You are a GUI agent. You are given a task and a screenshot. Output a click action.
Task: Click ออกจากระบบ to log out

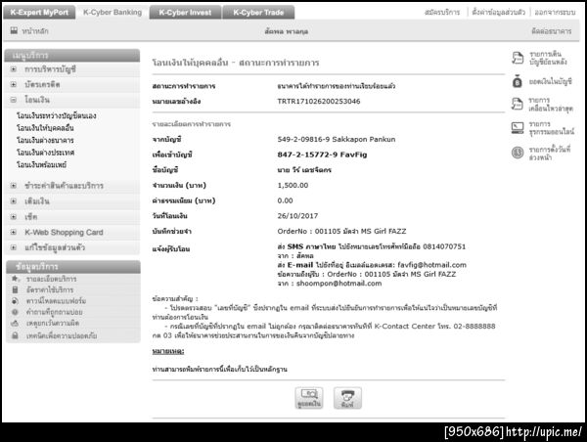(555, 13)
